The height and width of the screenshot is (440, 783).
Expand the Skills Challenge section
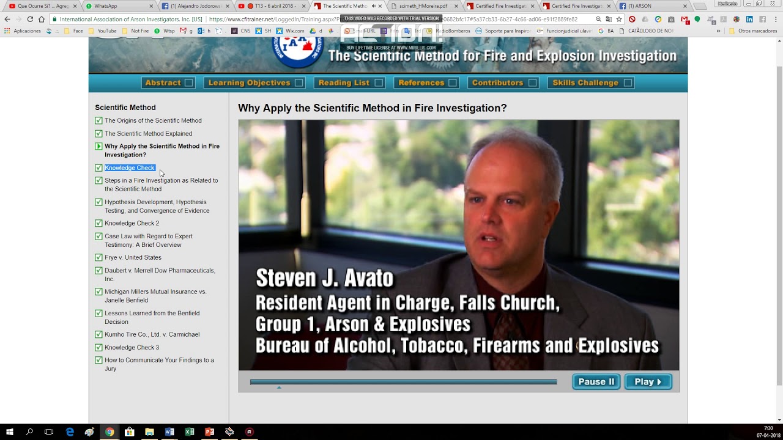pos(591,82)
